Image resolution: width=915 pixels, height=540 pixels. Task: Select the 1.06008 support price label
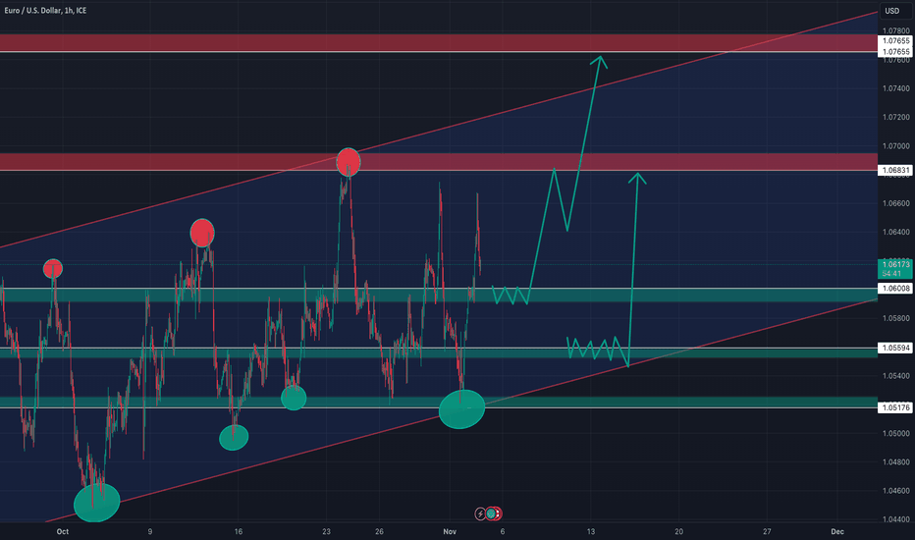tap(895, 289)
